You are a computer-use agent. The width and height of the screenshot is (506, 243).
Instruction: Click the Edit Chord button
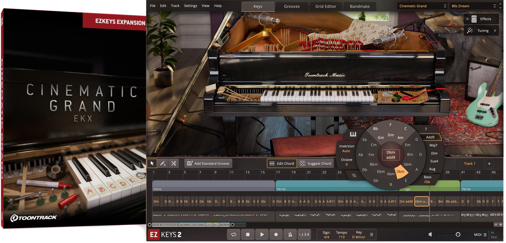pos(282,163)
